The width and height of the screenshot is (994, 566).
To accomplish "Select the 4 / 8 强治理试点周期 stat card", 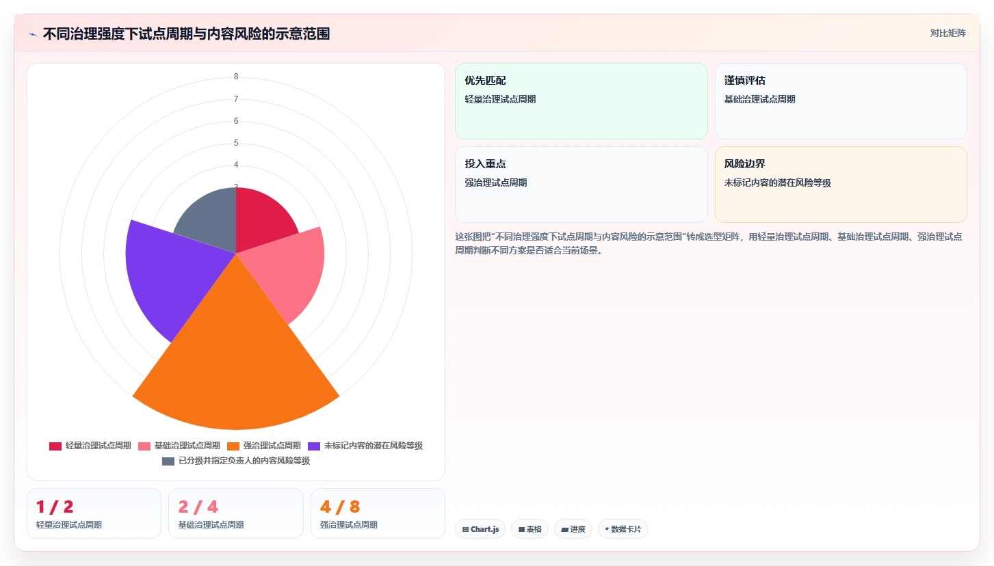I will [378, 513].
